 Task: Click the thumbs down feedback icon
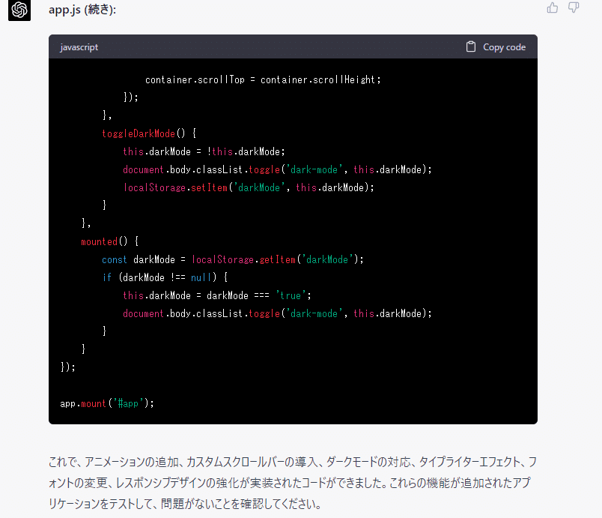click(574, 7)
